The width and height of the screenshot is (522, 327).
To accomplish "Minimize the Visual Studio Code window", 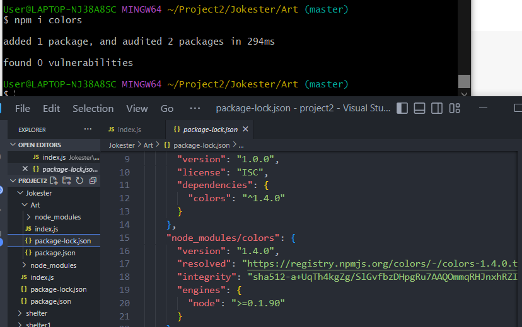I will point(483,108).
